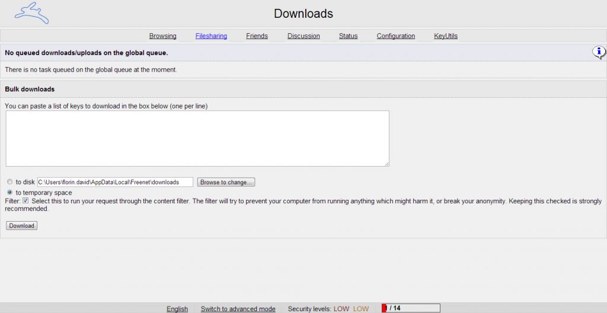Change language via the English link
Screen dimensions: 607x313
(177, 309)
